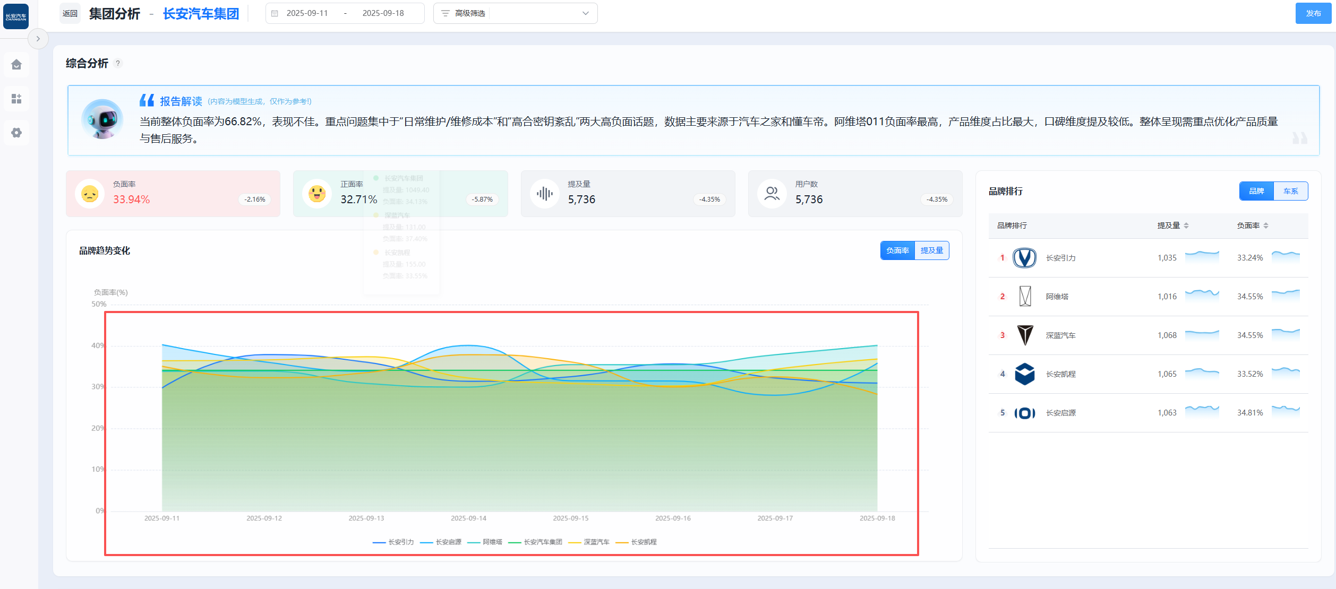1336x589 pixels.
Task: Click the end date 2025-09-18 field
Action: 383,13
